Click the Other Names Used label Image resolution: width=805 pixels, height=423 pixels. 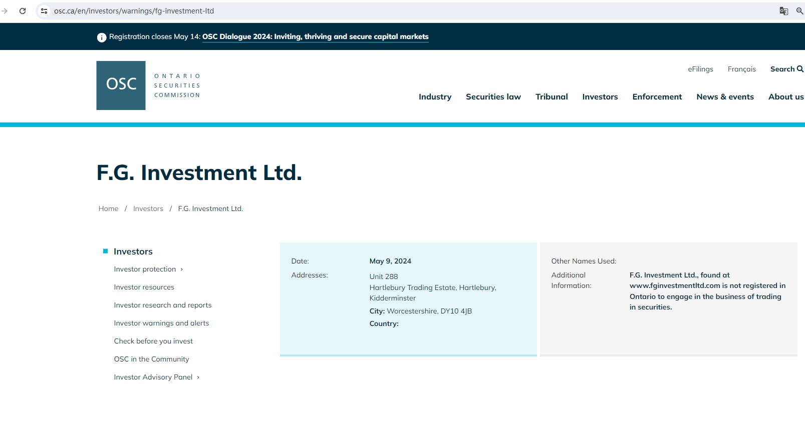(584, 261)
